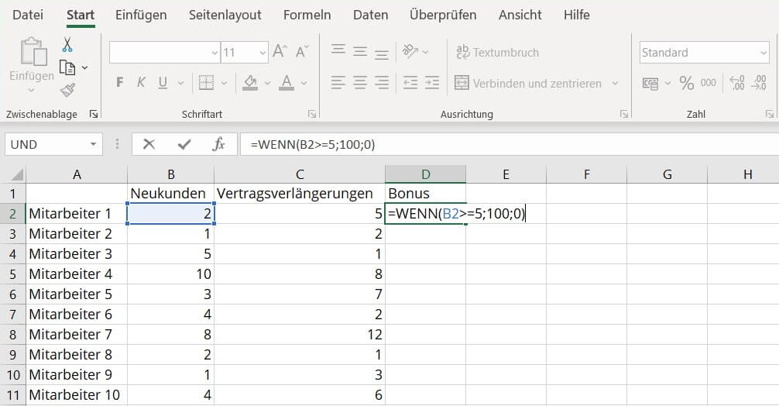The image size is (779, 406).
Task: Apply percent style format
Action: pos(687,83)
